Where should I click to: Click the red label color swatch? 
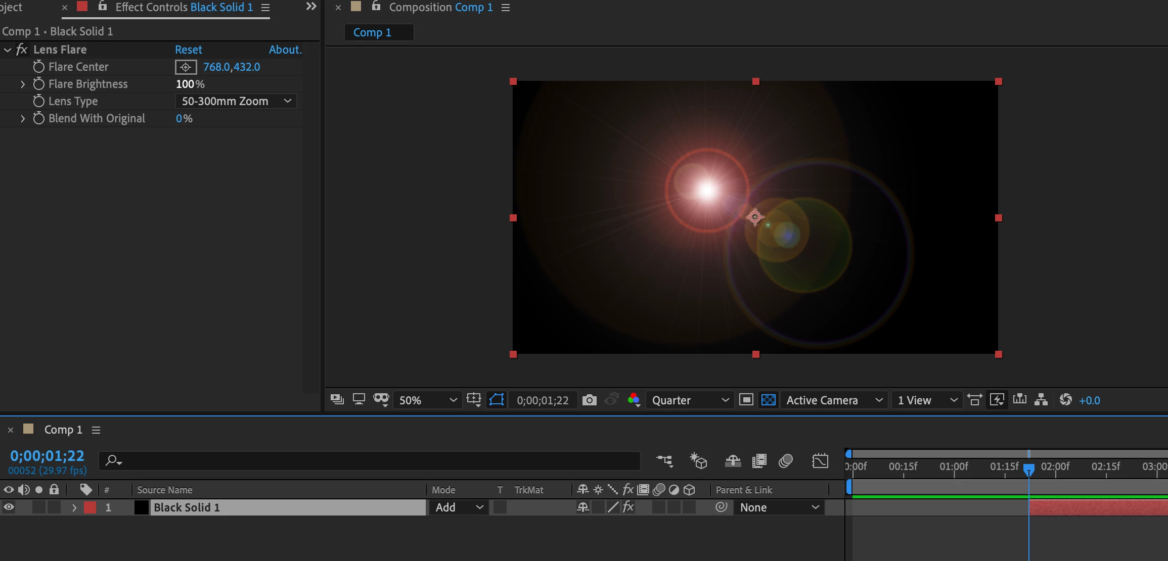click(90, 507)
